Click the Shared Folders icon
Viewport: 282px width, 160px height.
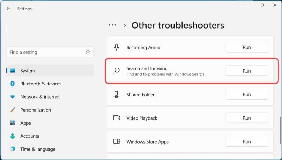116,95
